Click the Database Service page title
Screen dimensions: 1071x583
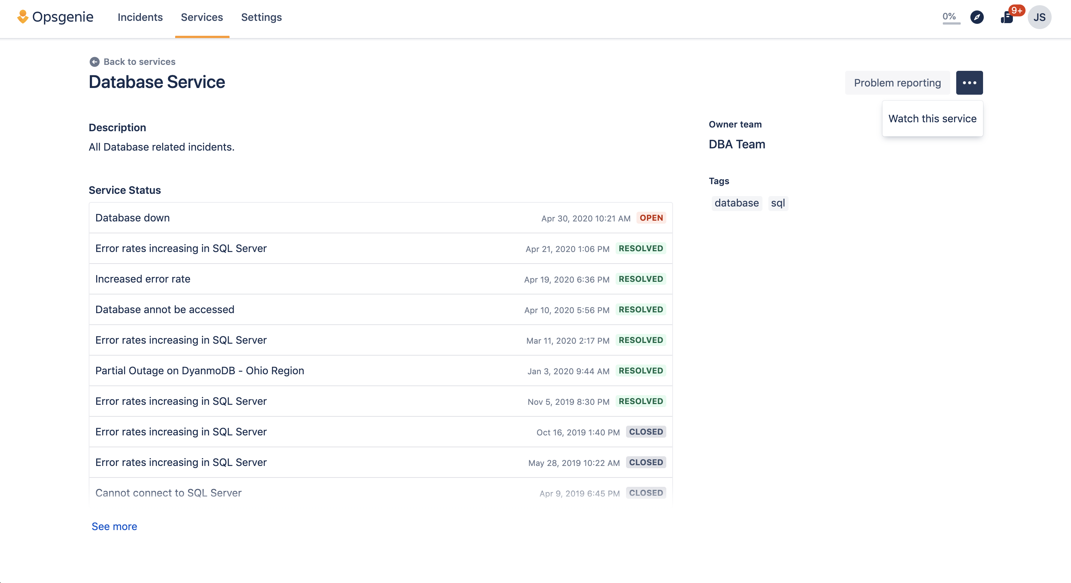157,82
